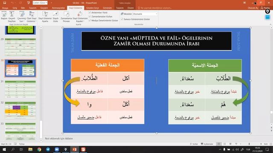Open the Ribbon Display Options icon in the title bar
The image size is (273, 153).
coord(244,3)
